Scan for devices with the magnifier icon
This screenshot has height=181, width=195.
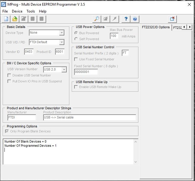[x=97, y=19]
